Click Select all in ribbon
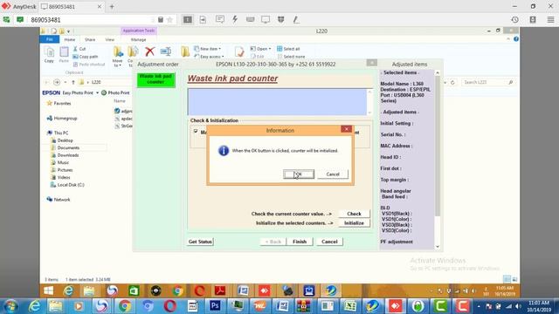 [288, 49]
